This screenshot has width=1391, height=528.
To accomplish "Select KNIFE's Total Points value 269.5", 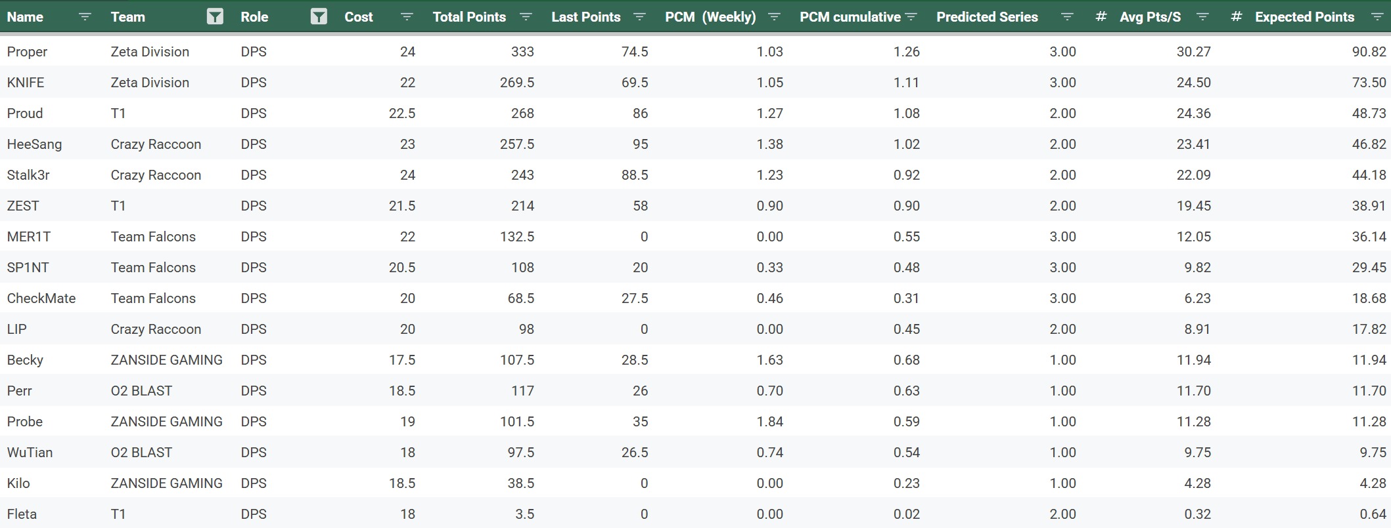I will 517,83.
